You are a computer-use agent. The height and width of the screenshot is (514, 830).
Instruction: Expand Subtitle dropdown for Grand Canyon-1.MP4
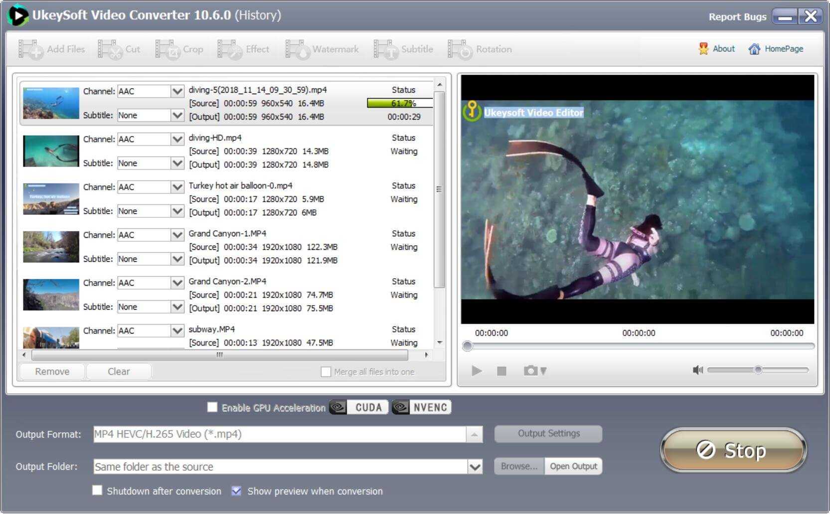(x=177, y=259)
